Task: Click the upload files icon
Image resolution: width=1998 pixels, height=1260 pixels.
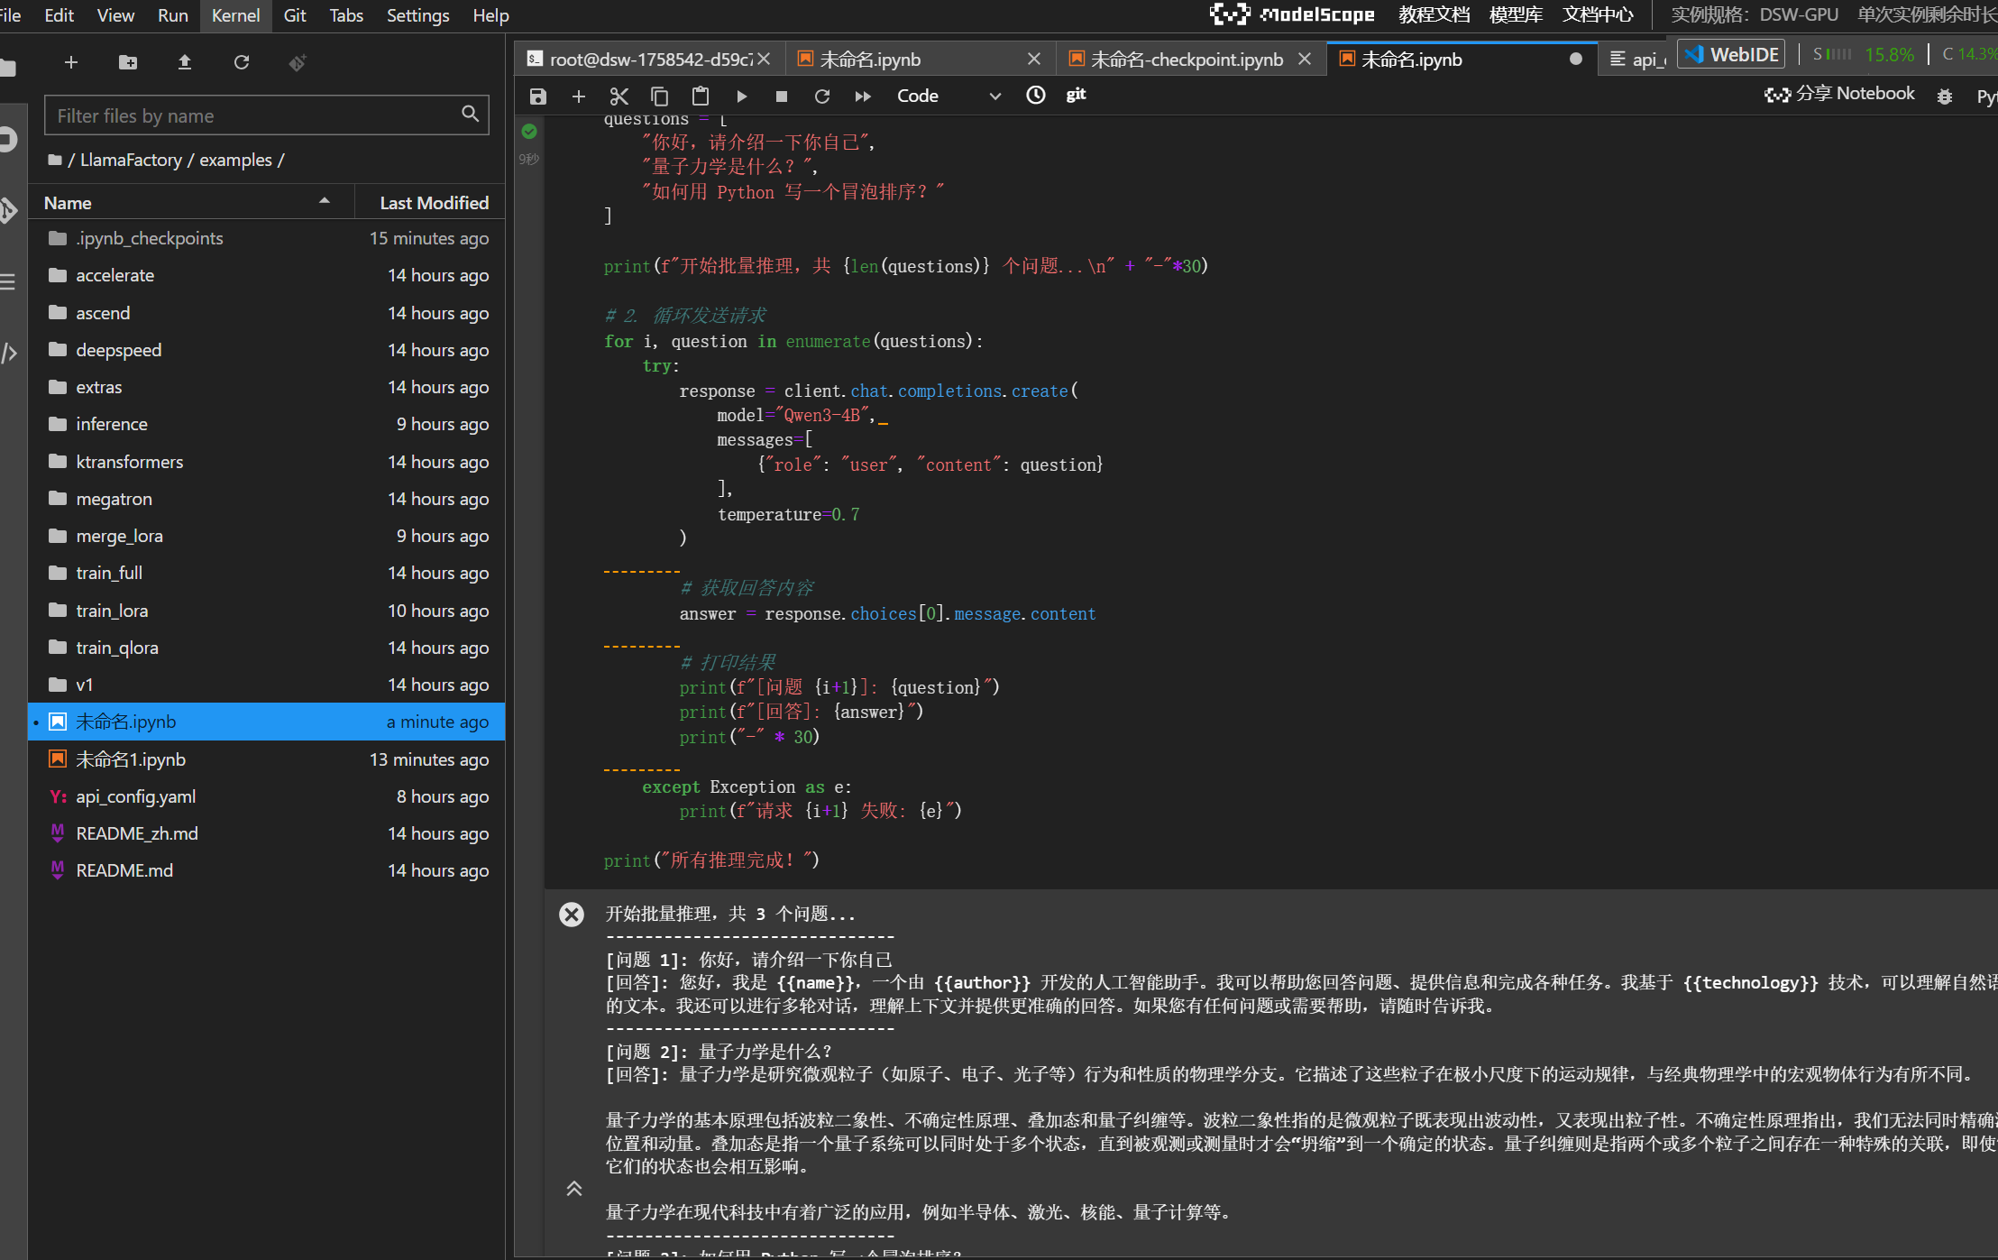Action: pos(185,62)
